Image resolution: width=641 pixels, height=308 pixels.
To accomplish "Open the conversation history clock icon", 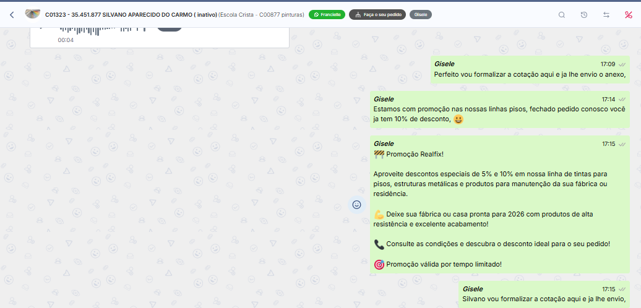I will (584, 15).
